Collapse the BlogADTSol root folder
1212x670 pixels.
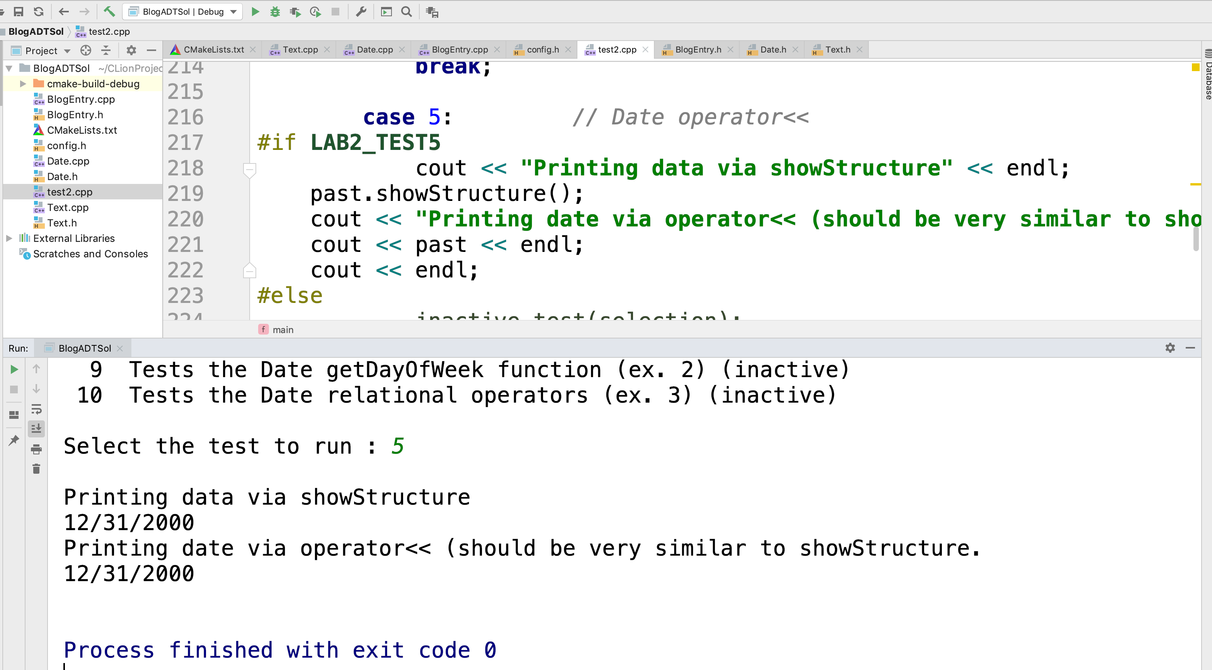click(9, 68)
